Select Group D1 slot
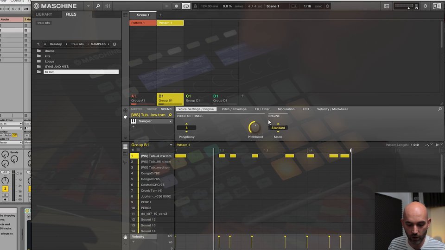The width and height of the screenshot is (445, 250). coord(224,99)
